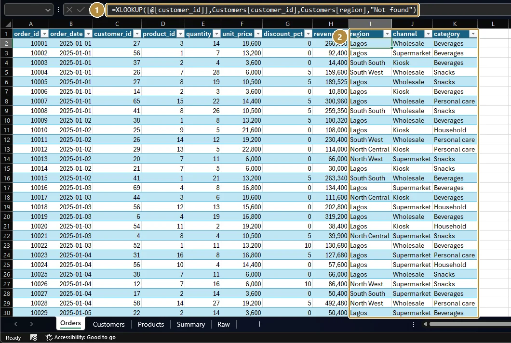Select column A header

click(31, 24)
